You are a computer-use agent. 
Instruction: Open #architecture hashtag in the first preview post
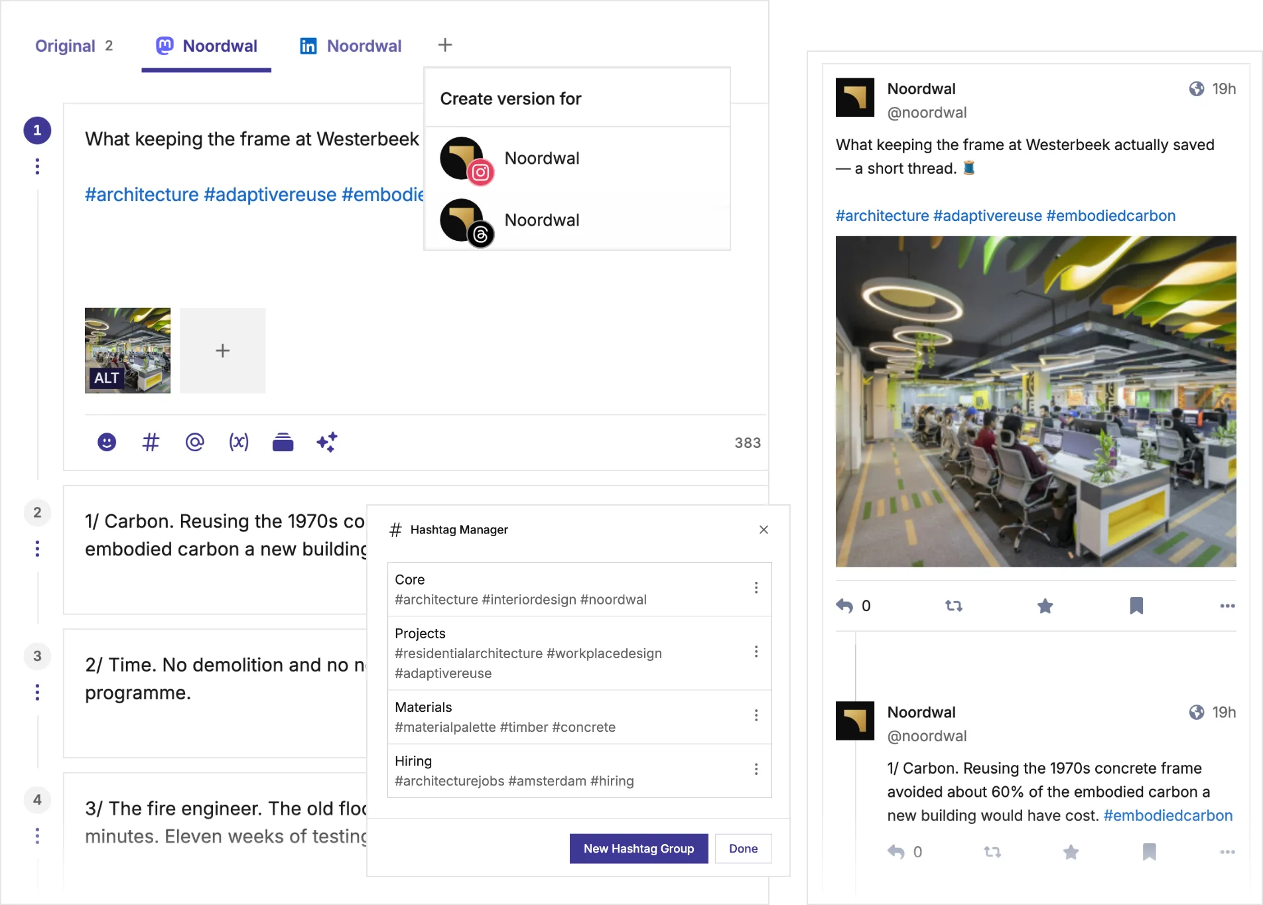click(882, 216)
